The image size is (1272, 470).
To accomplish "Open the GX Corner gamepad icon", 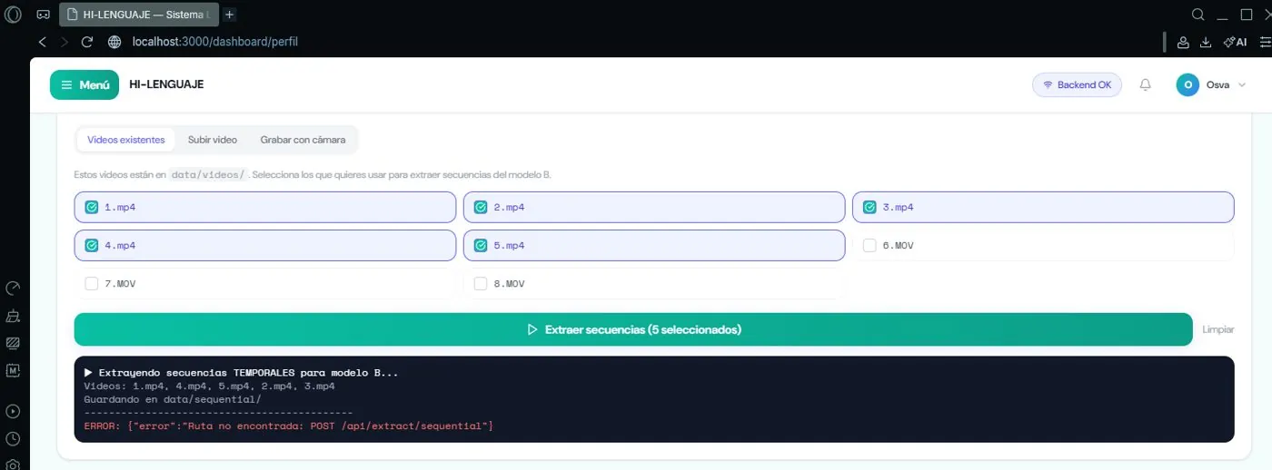I will (43, 15).
